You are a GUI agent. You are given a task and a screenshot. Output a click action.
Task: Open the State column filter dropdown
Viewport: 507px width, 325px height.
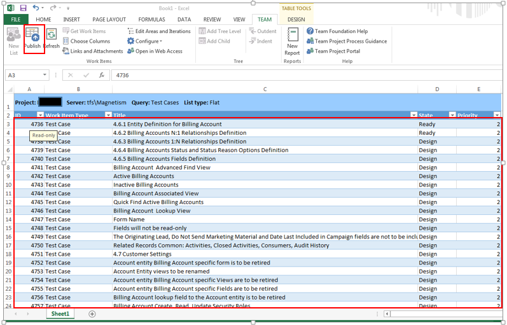tap(452, 116)
